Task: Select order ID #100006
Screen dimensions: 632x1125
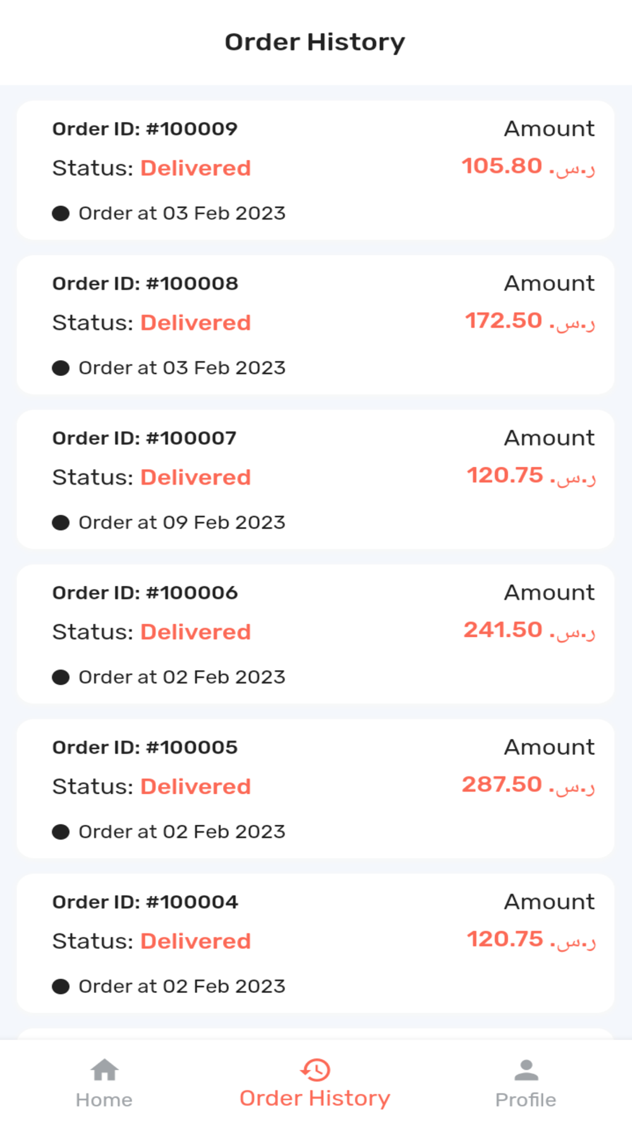Action: point(145,593)
